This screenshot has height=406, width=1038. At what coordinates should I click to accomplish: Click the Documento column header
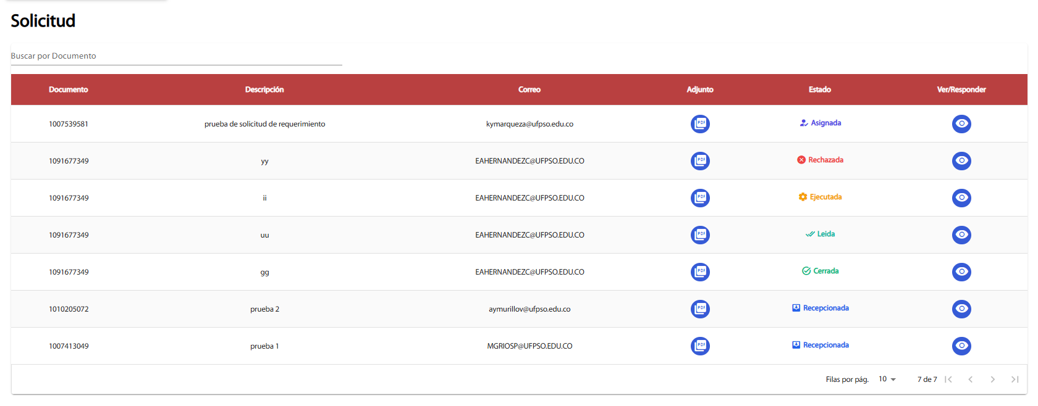coord(69,89)
